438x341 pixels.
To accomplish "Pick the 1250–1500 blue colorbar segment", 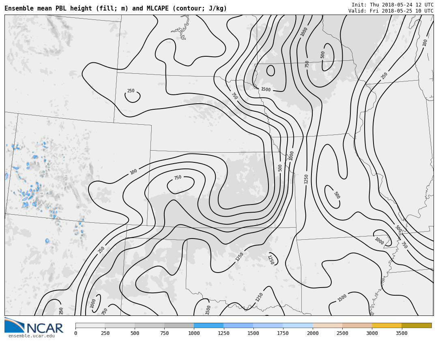I will click(238, 325).
